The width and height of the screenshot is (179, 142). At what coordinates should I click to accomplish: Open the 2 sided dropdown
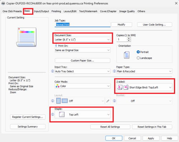[144, 87]
